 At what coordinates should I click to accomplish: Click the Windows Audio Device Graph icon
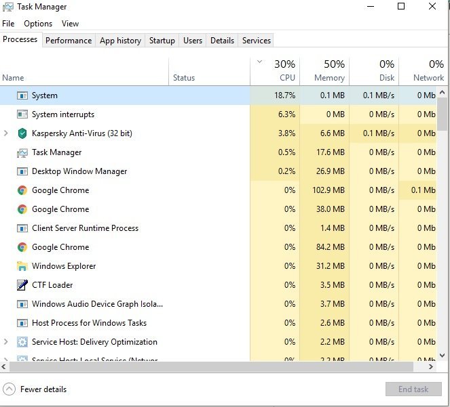pos(22,304)
